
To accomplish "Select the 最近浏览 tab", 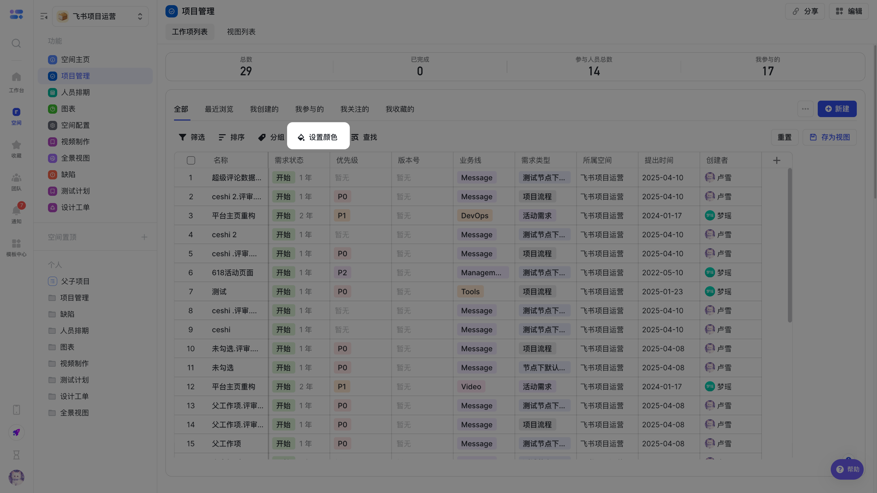I will click(x=219, y=109).
